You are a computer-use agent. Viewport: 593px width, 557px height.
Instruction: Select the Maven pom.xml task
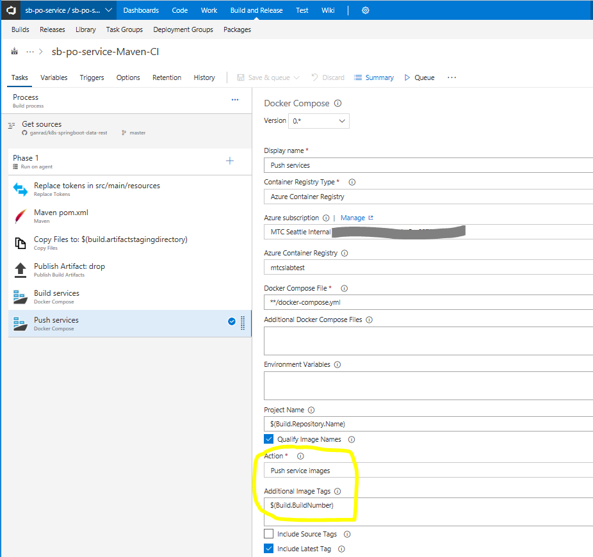coord(130,216)
